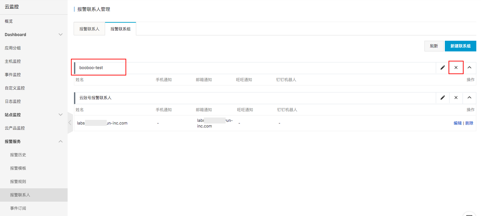Select the 报警联系组 tab
The image size is (481, 216).
[121, 29]
